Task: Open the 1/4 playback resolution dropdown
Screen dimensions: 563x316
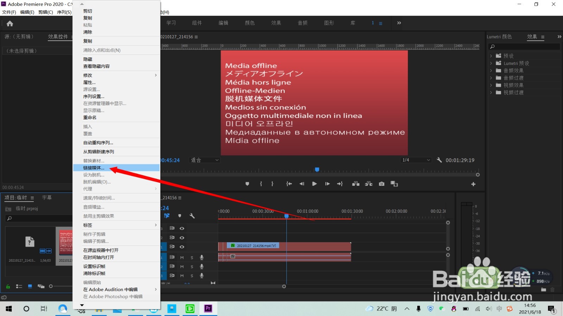Action: 416,160
